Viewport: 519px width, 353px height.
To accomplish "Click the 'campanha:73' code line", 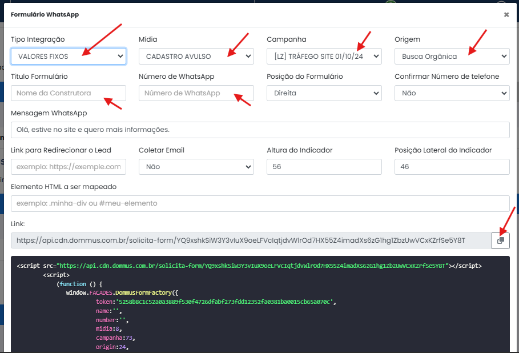I will point(115,338).
